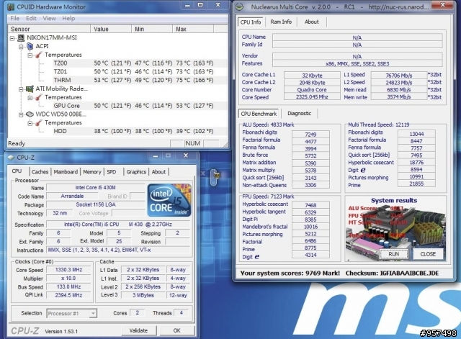Minimize the CPUID Hardware Monitor window

pyautogui.click(x=187, y=5)
